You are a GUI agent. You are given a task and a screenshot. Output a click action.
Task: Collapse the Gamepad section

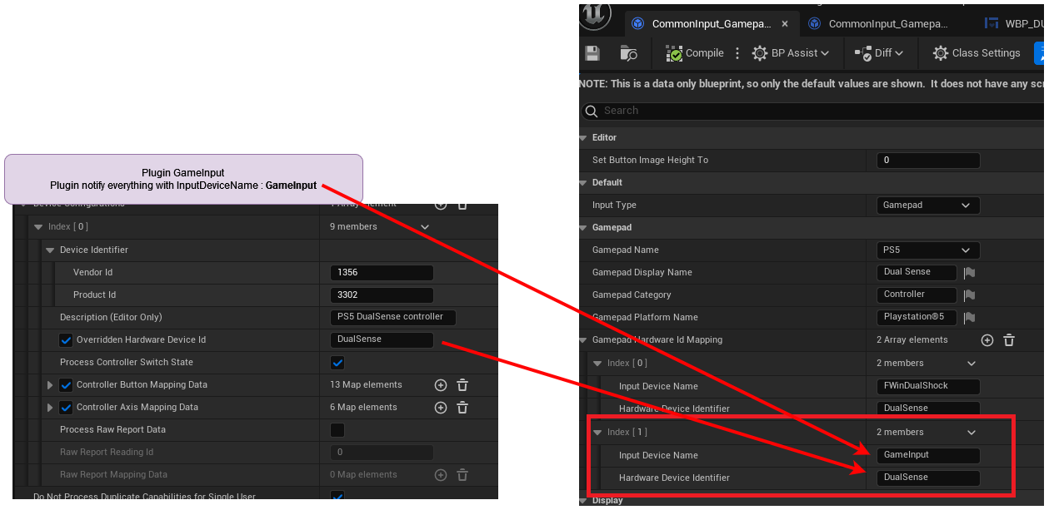click(x=584, y=227)
